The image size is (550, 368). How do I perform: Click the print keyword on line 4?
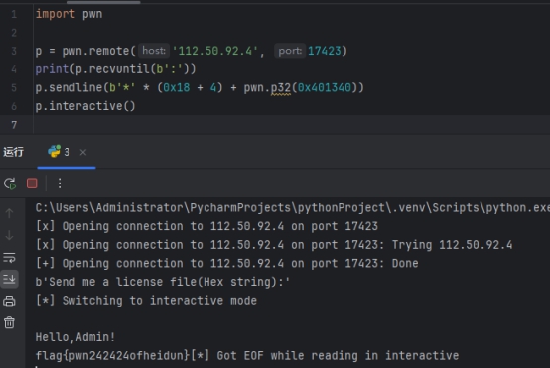(52, 69)
